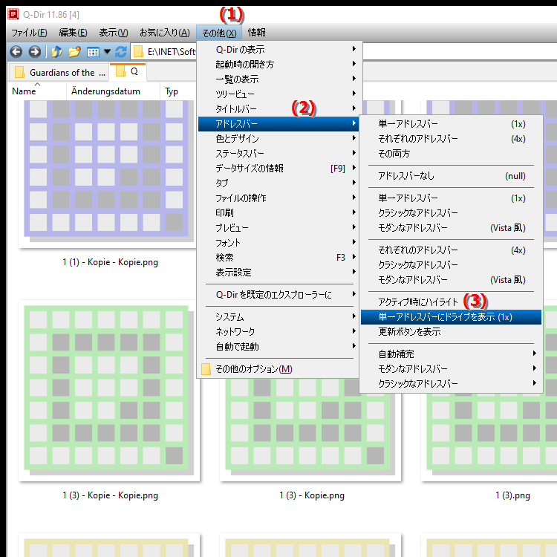This screenshot has height=557, width=557.
Task: Switch to the Q folder tab
Action: tap(128, 72)
